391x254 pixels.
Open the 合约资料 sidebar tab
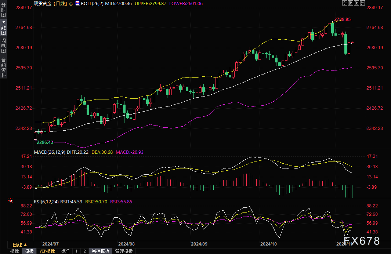pyautogui.click(x=3, y=68)
